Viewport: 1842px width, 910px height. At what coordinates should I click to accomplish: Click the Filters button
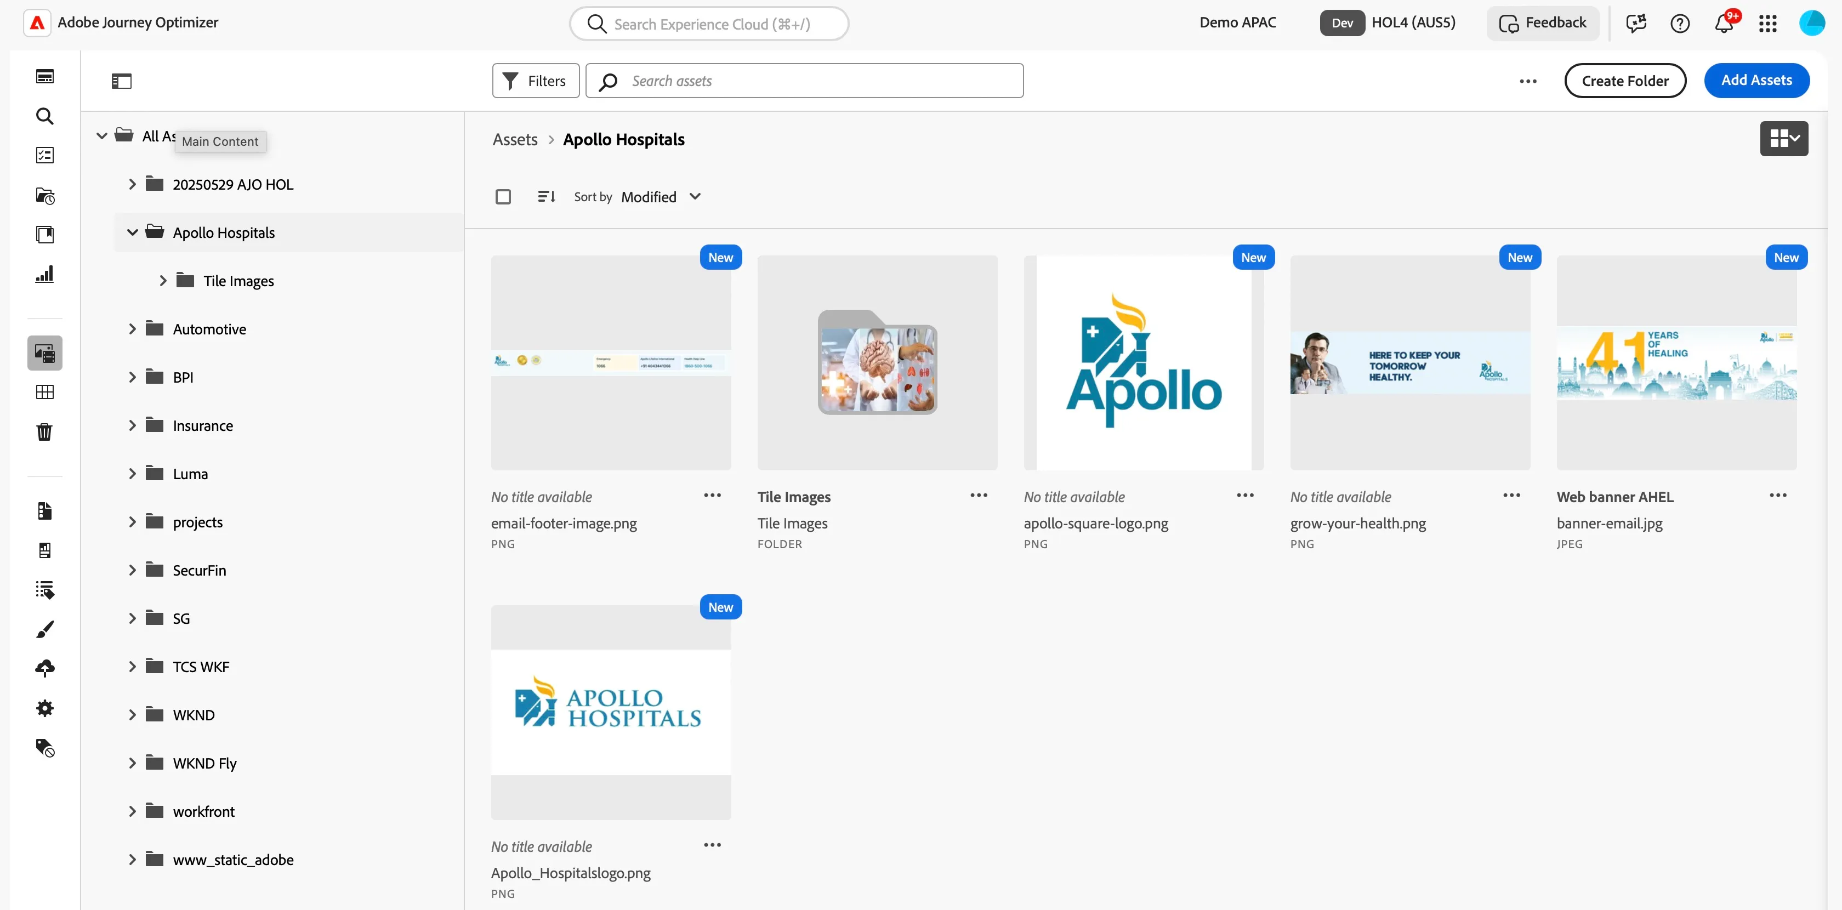[536, 81]
